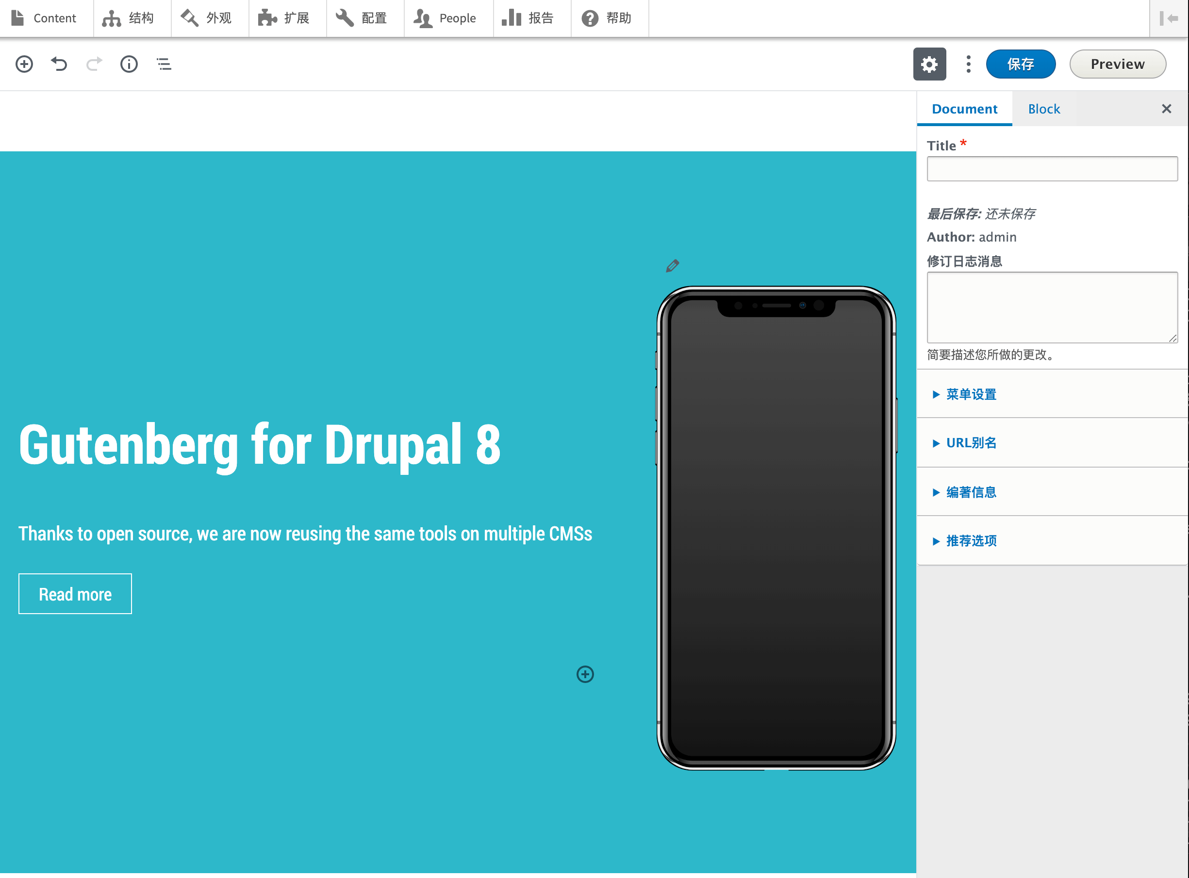Click the 修订日志消息 revision log textarea
The height and width of the screenshot is (878, 1189).
(1052, 308)
